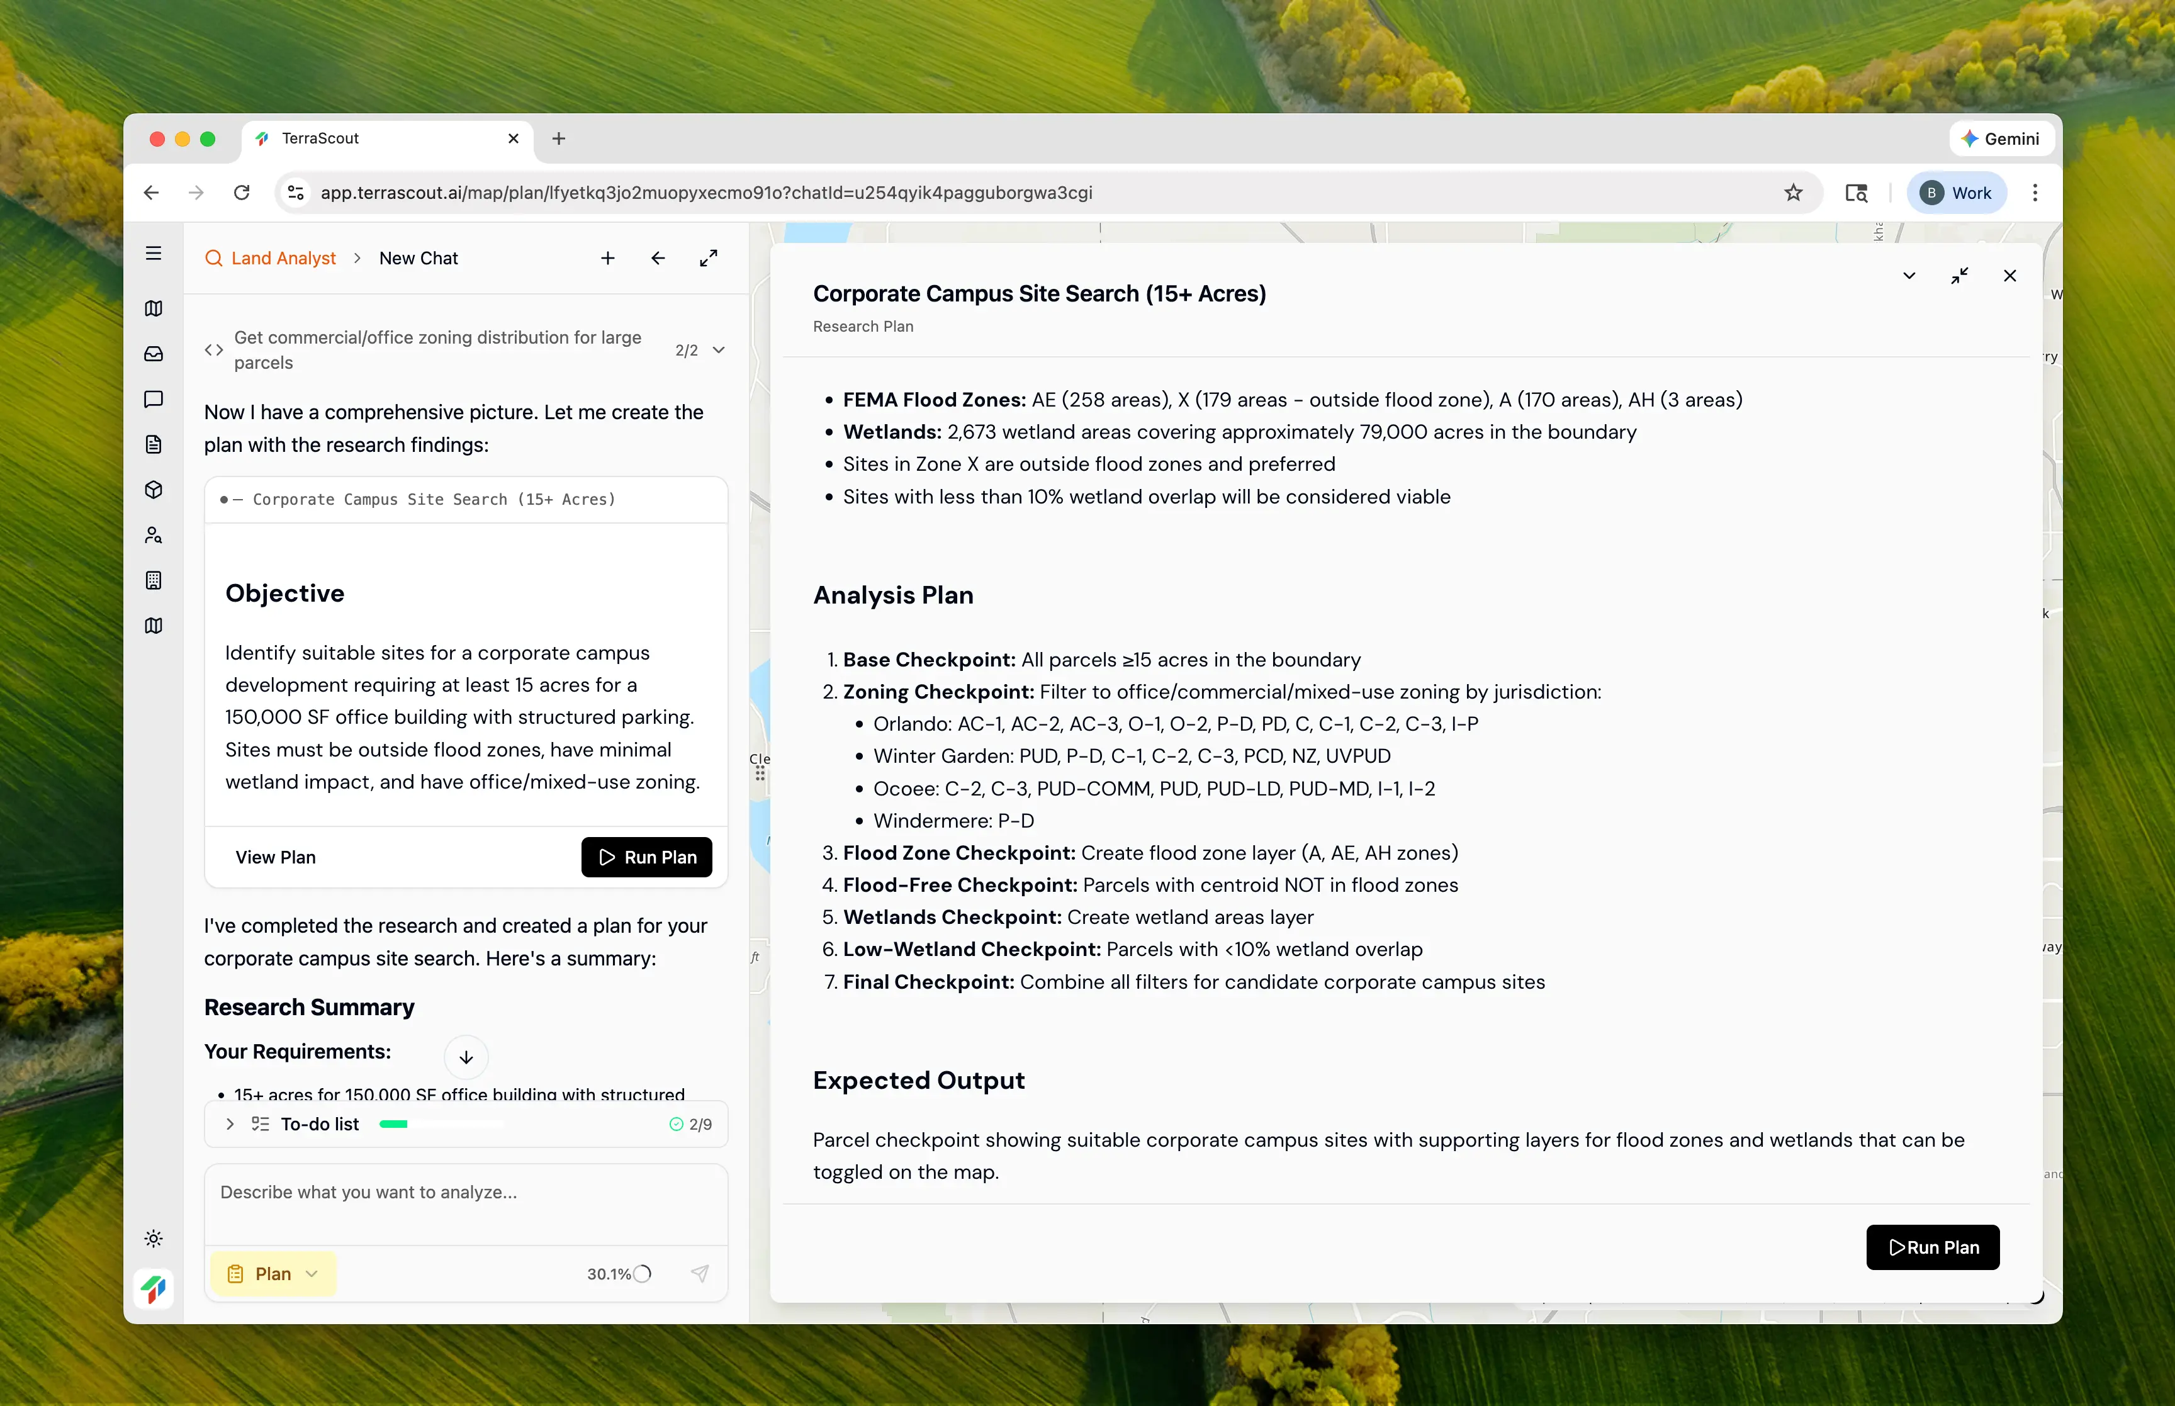Select the 3D cube sidebar icon

tap(154, 490)
